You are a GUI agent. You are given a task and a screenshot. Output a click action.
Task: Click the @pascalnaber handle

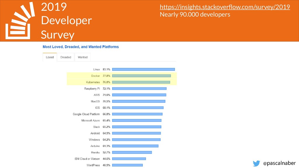click(x=279, y=163)
